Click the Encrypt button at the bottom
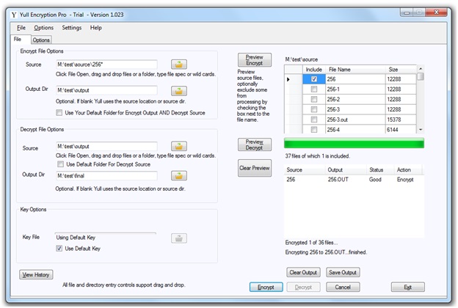Viewport: 458px width, 308px height. click(265, 287)
